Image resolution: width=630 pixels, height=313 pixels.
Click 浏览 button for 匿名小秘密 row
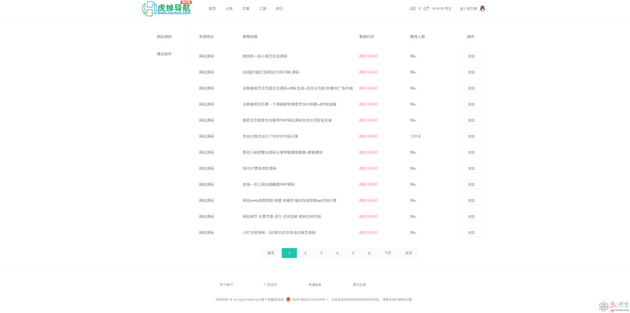click(x=471, y=152)
